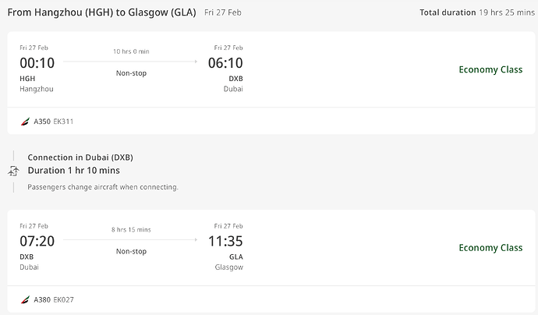Click the layover Duration 1 hr 10 mins
538x315 pixels.
74,170
